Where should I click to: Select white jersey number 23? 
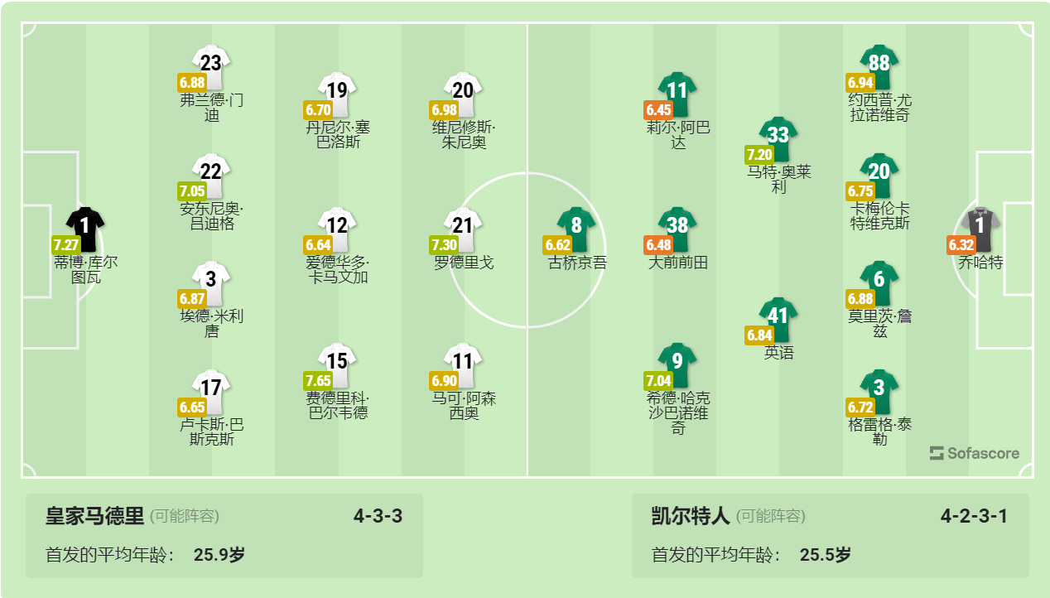[212, 67]
